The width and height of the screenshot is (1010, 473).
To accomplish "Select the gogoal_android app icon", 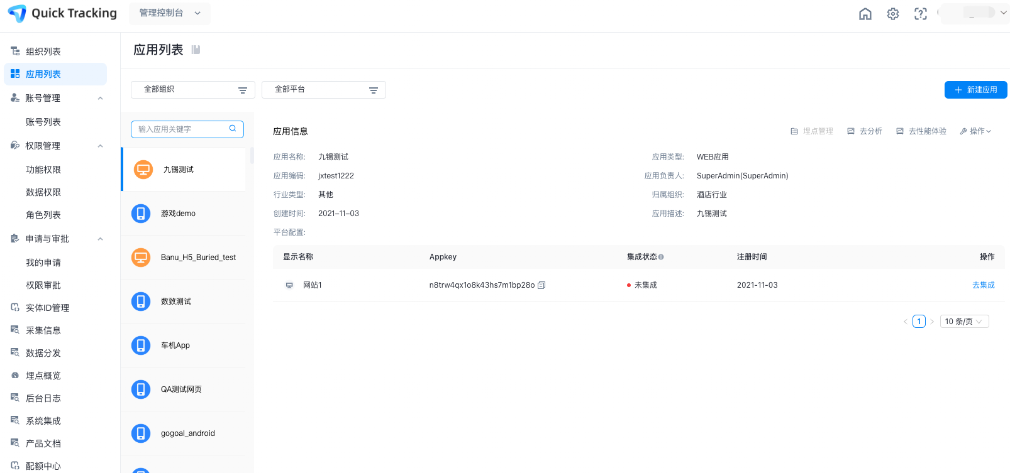I will (141, 433).
